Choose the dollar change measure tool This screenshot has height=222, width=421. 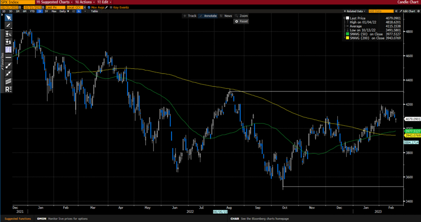pyautogui.click(x=8, y=41)
